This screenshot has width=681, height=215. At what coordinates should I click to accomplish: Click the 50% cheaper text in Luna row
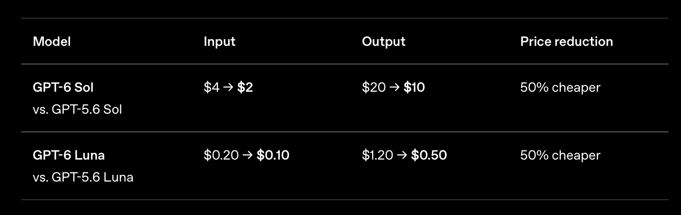point(560,155)
